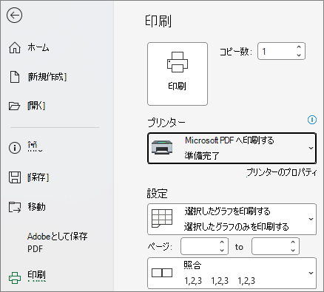Screen dimensions: 324x292
Task: Click the grid sheet icon in print-range setting
Action: [162, 219]
